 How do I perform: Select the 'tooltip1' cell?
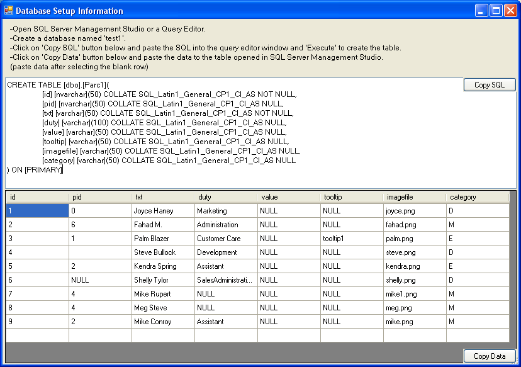(x=352, y=239)
